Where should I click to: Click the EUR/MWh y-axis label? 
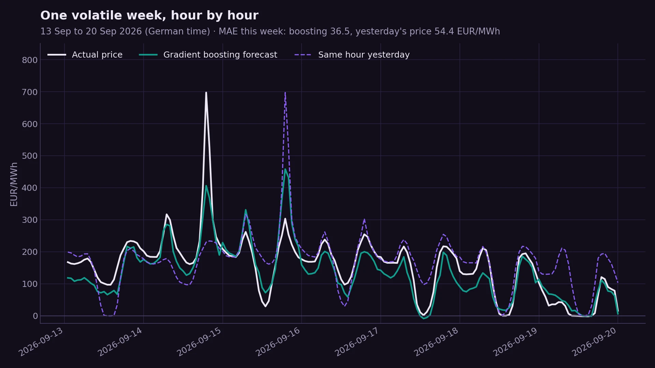(x=14, y=184)
